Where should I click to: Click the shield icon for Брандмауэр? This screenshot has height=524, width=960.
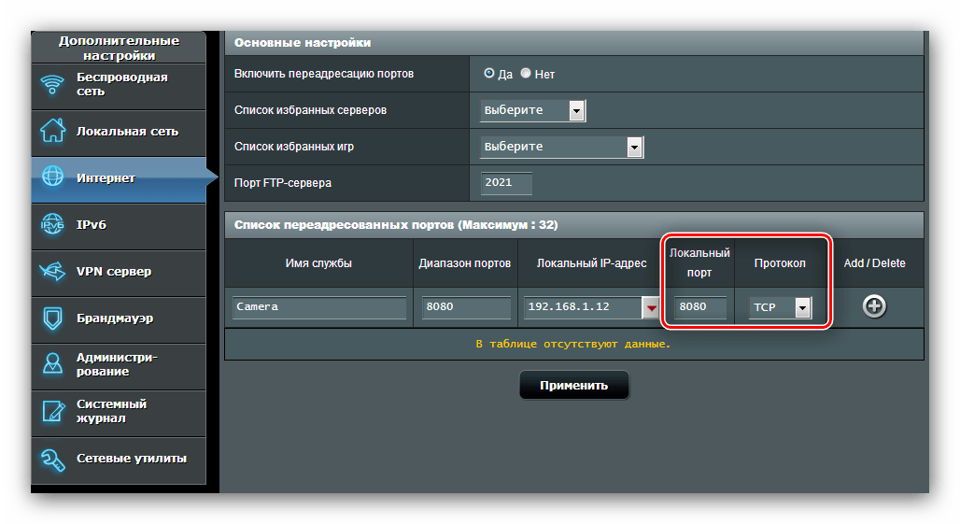point(52,319)
